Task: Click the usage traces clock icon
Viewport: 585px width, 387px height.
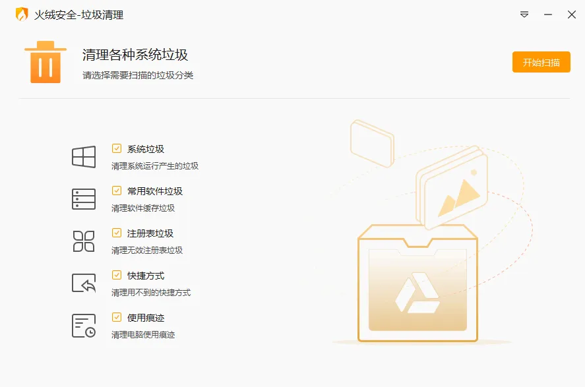Action: [x=84, y=326]
